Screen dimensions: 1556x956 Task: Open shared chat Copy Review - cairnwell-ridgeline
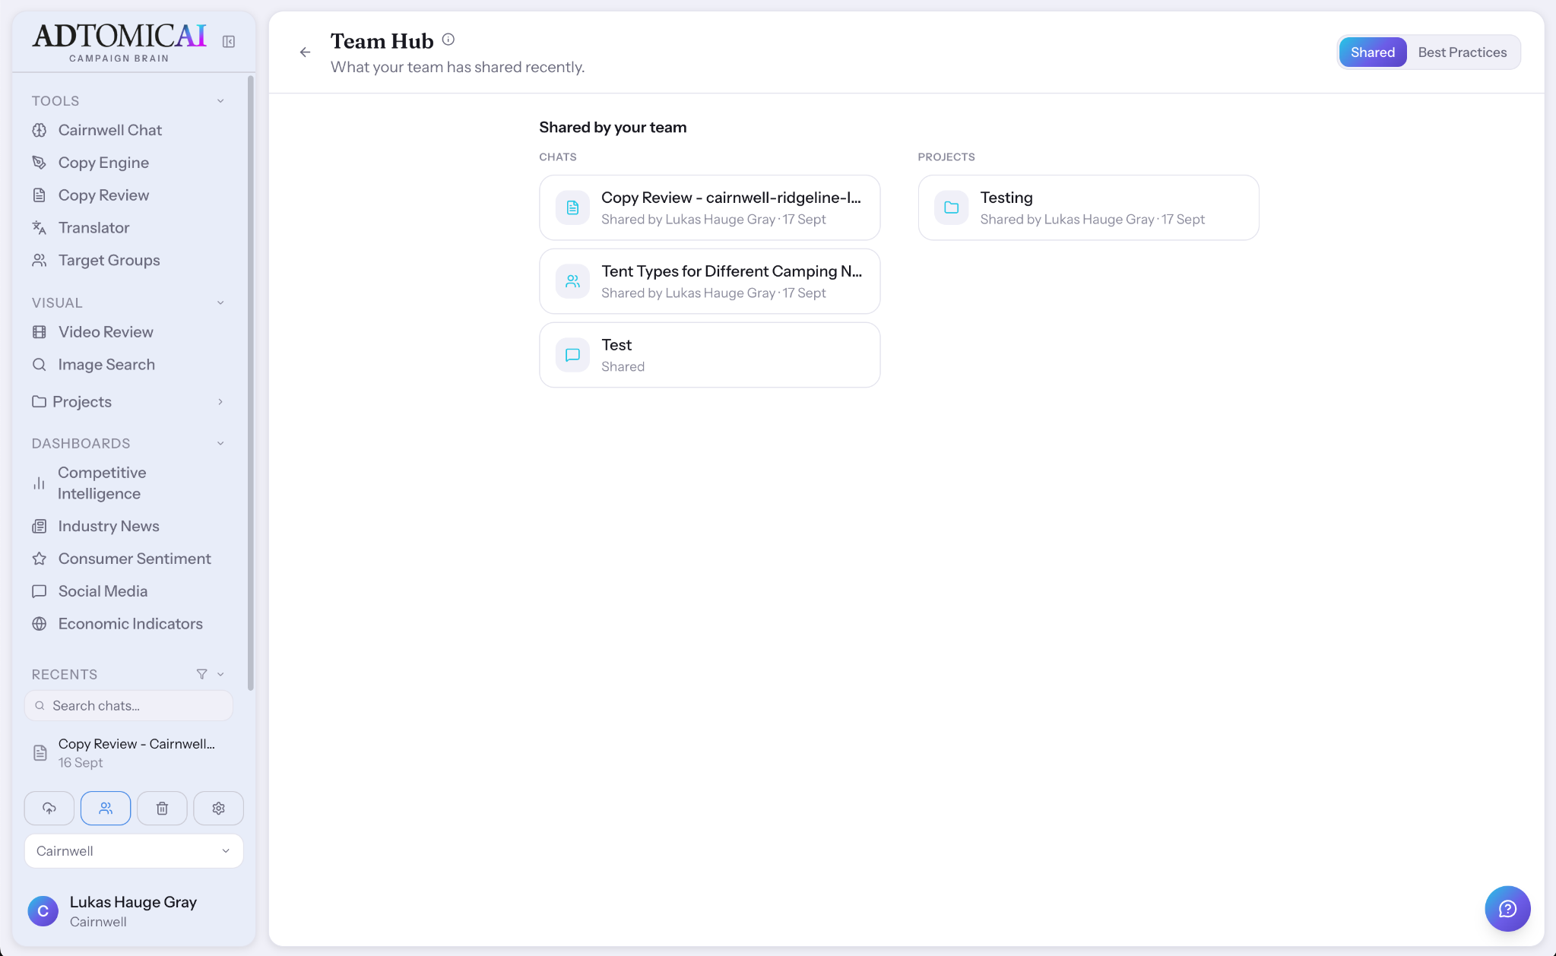[709, 207]
